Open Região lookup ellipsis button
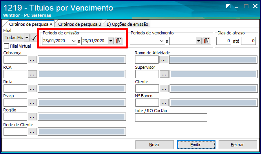The height and width of the screenshot is (154, 261). (32, 117)
